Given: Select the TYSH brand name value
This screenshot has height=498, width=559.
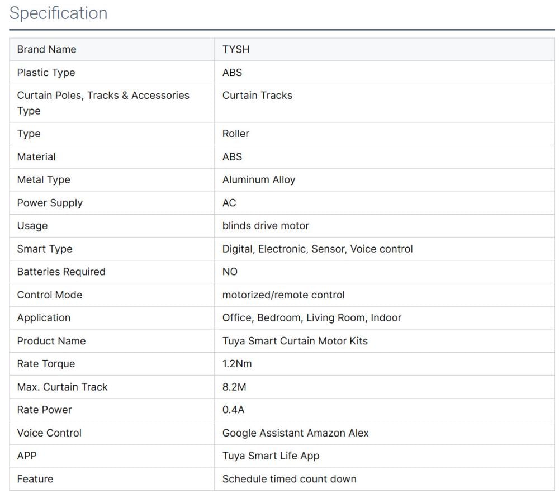Looking at the screenshot, I should (236, 49).
